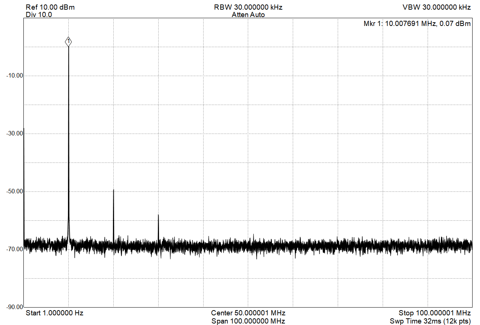Click the -50.00 axis label
Viewport: 480px width, 325px height.
click(x=14, y=191)
